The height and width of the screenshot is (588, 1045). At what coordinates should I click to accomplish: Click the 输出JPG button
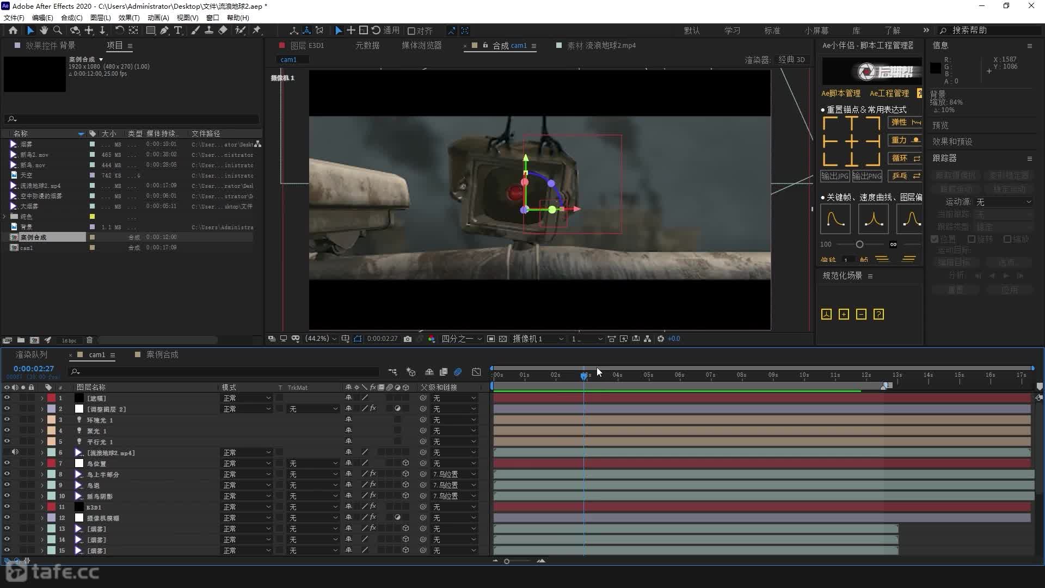(835, 176)
